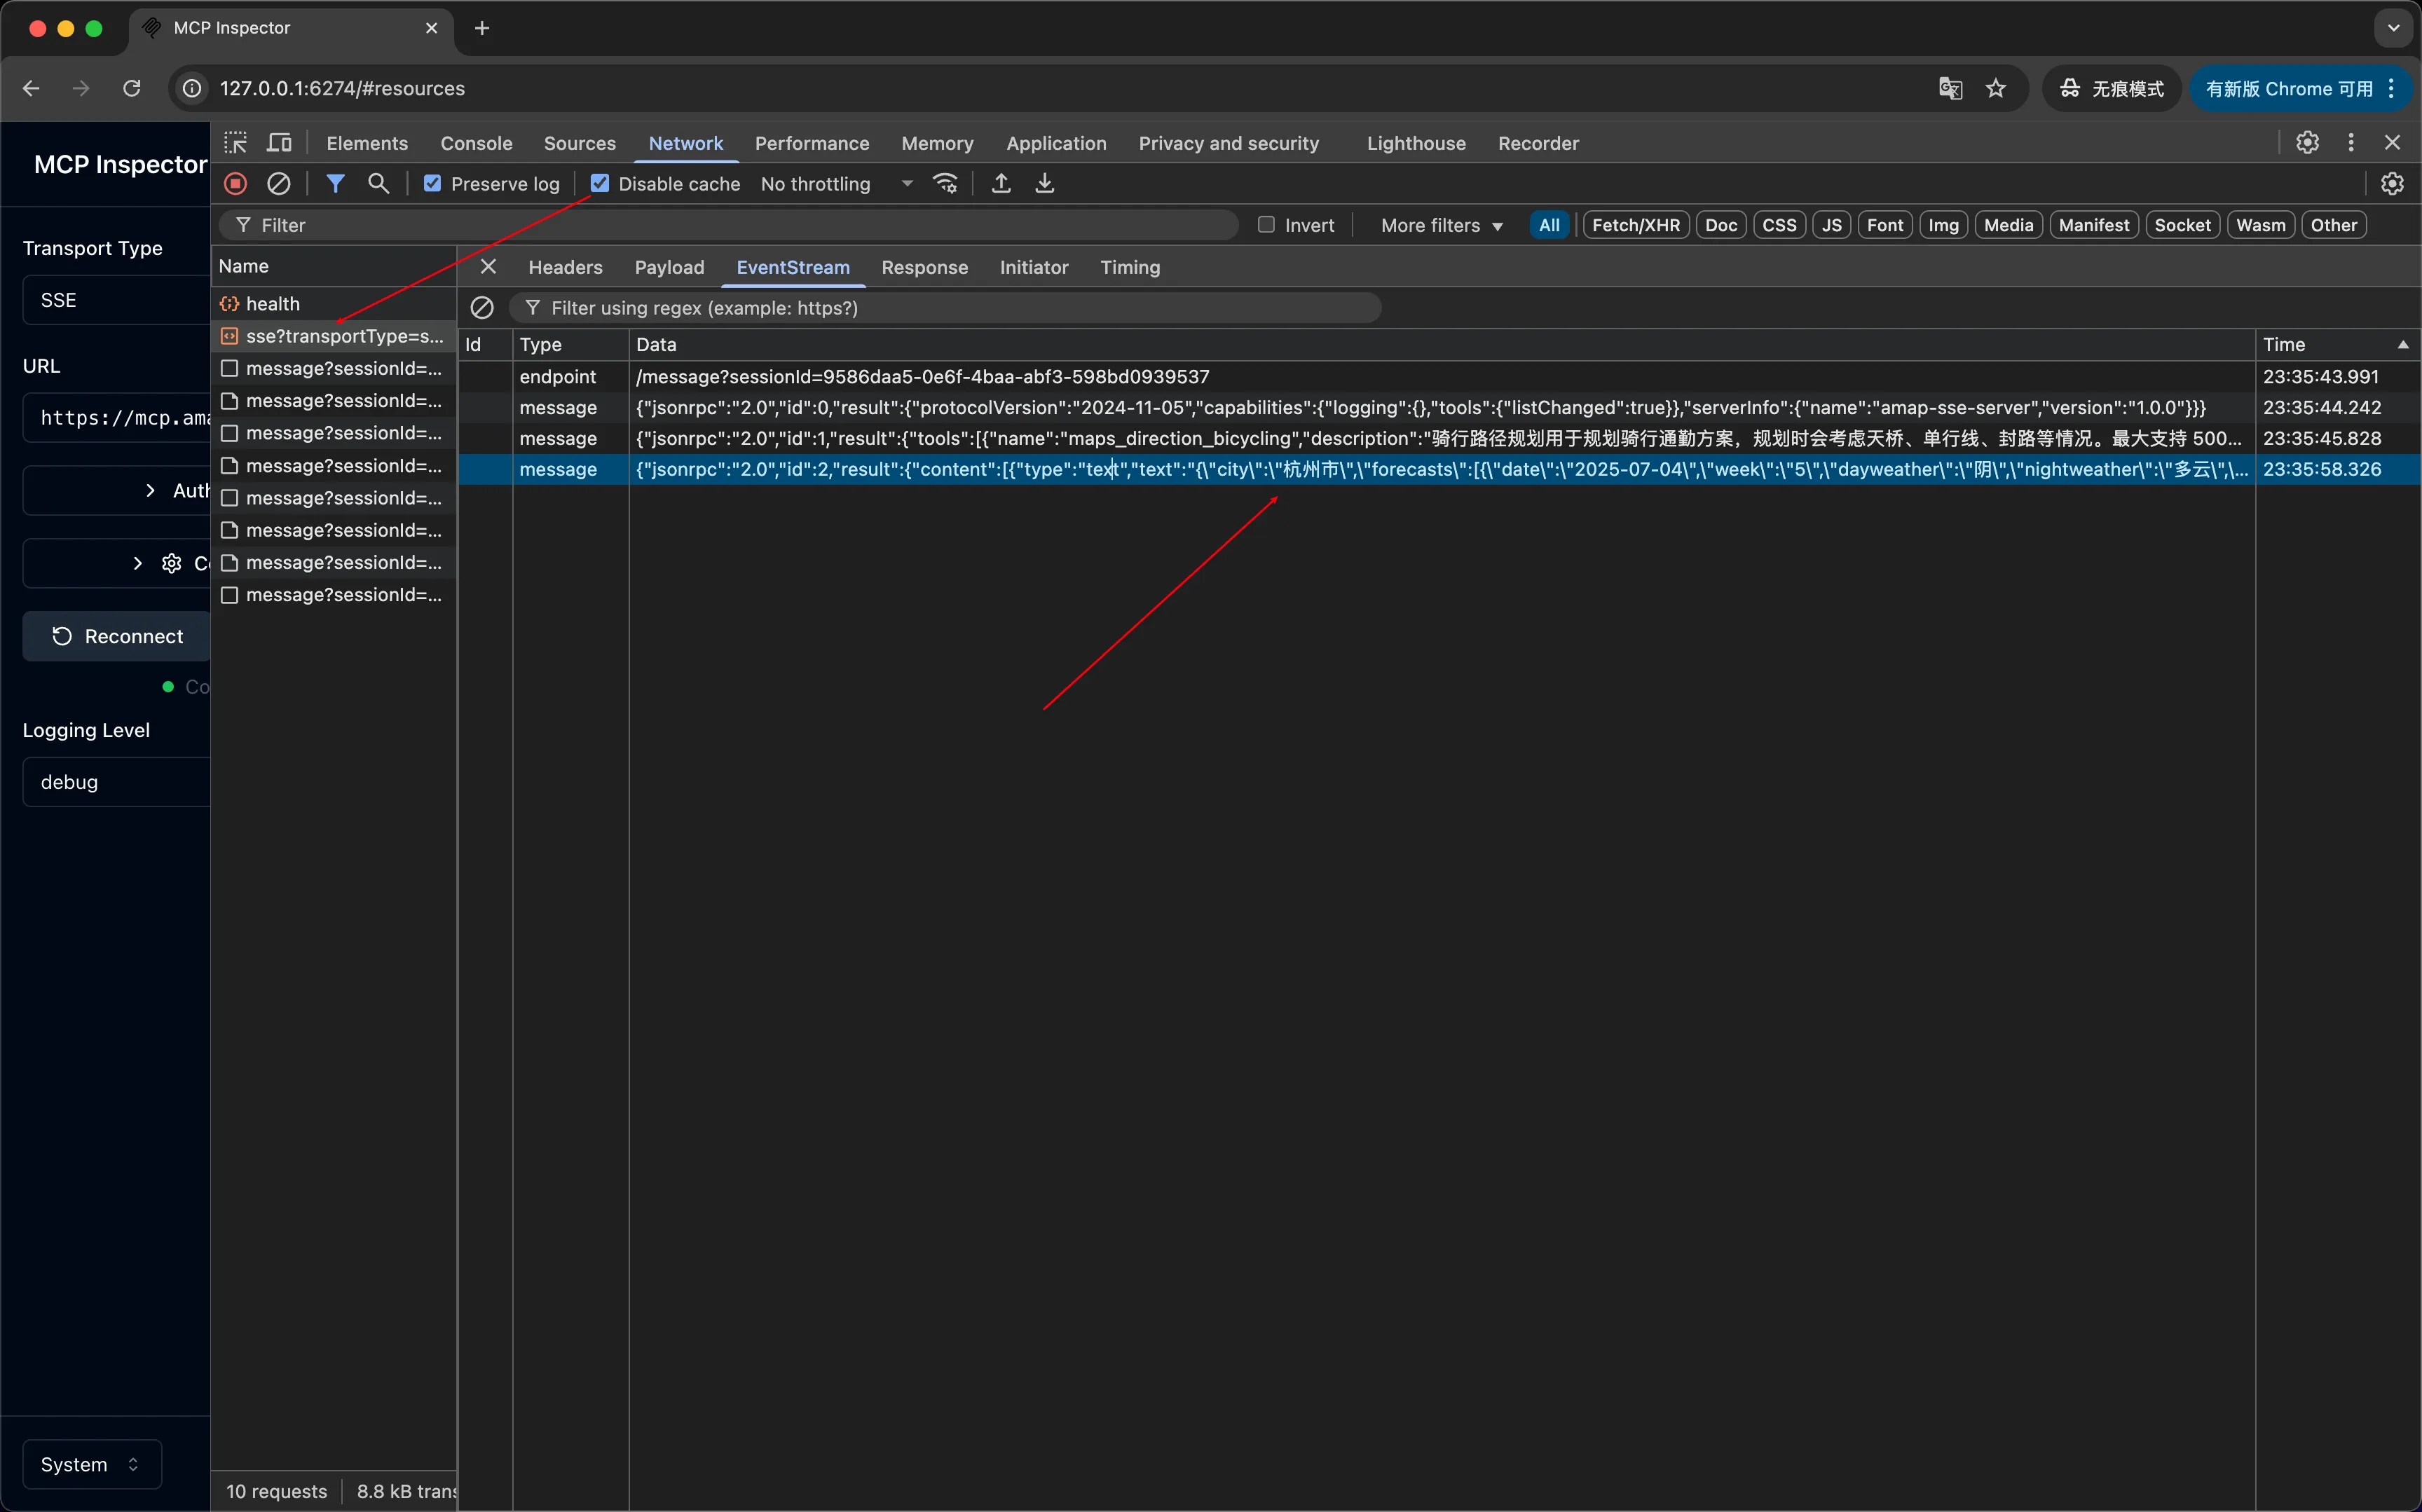This screenshot has width=2422, height=1512.
Task: Close the request details pane
Action: pyautogui.click(x=488, y=267)
